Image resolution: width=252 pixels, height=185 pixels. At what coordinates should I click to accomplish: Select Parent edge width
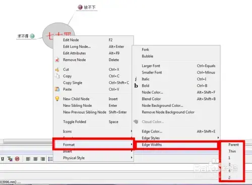point(233,145)
